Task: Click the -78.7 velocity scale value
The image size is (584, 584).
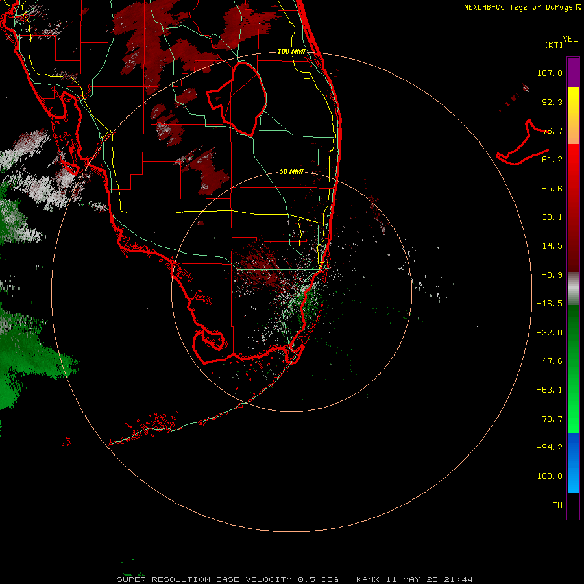Action: click(x=550, y=419)
